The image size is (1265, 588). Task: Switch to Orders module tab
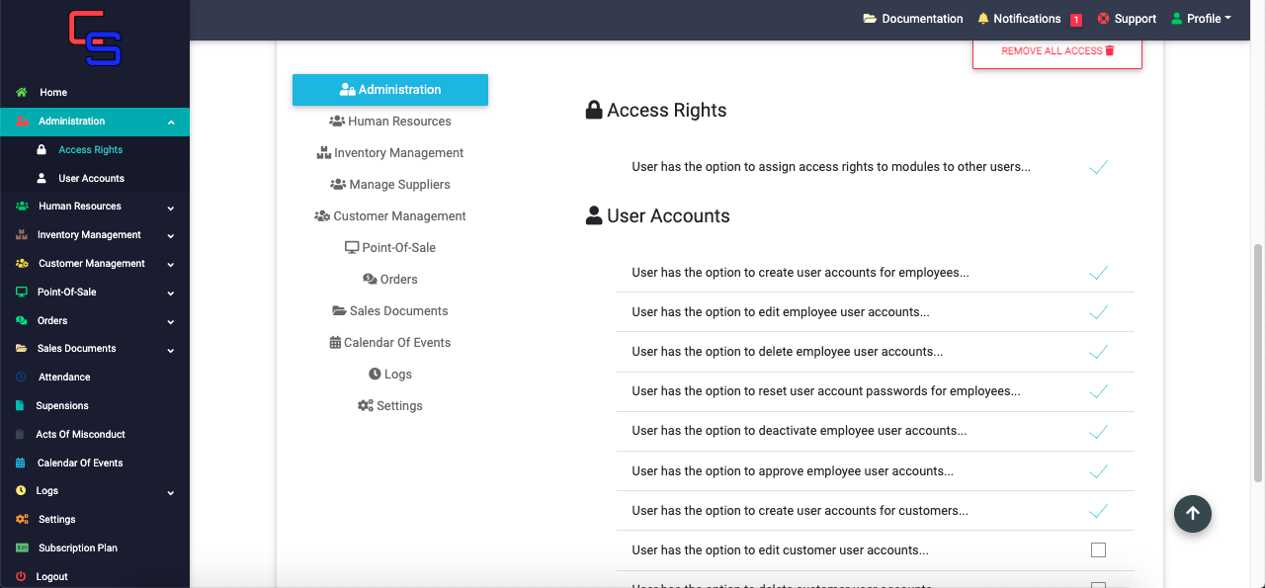tap(390, 280)
